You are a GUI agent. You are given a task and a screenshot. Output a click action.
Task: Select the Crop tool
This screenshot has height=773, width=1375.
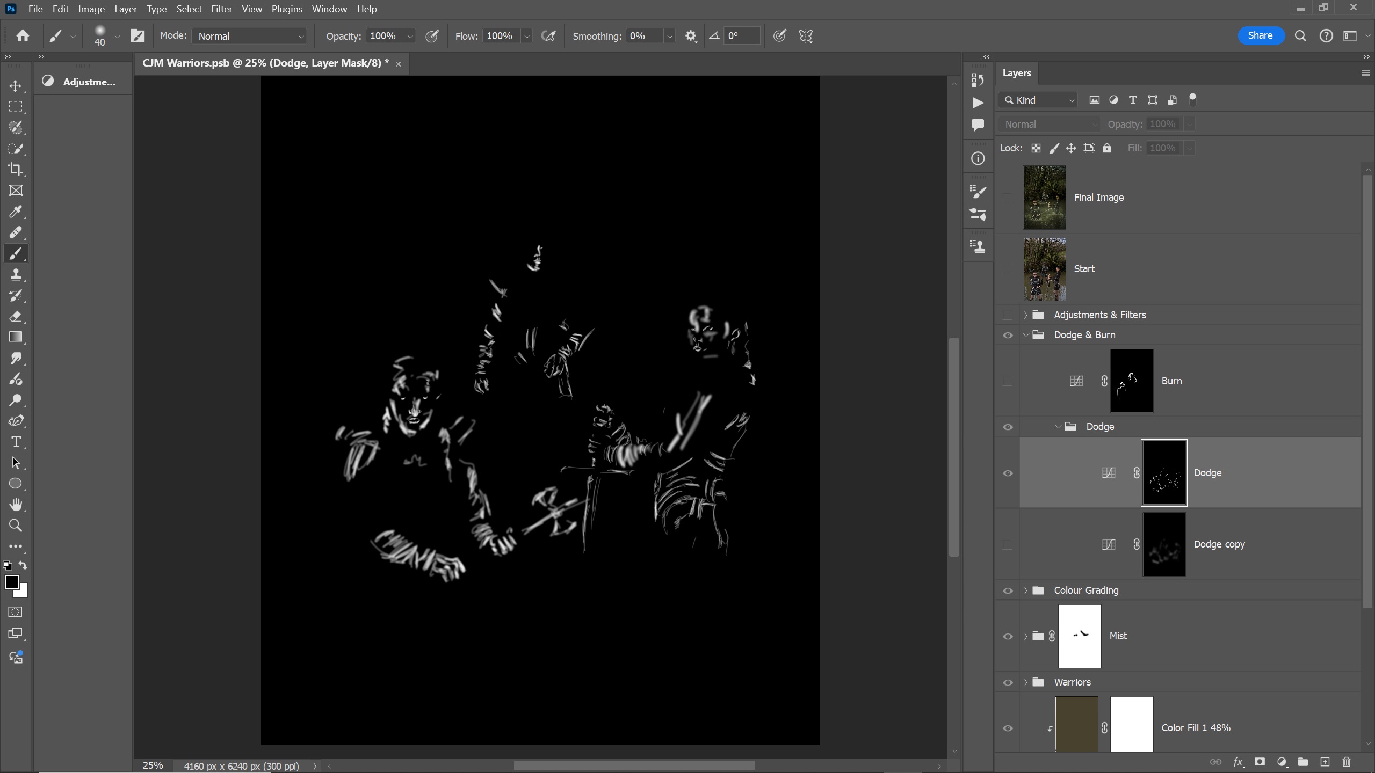(16, 170)
